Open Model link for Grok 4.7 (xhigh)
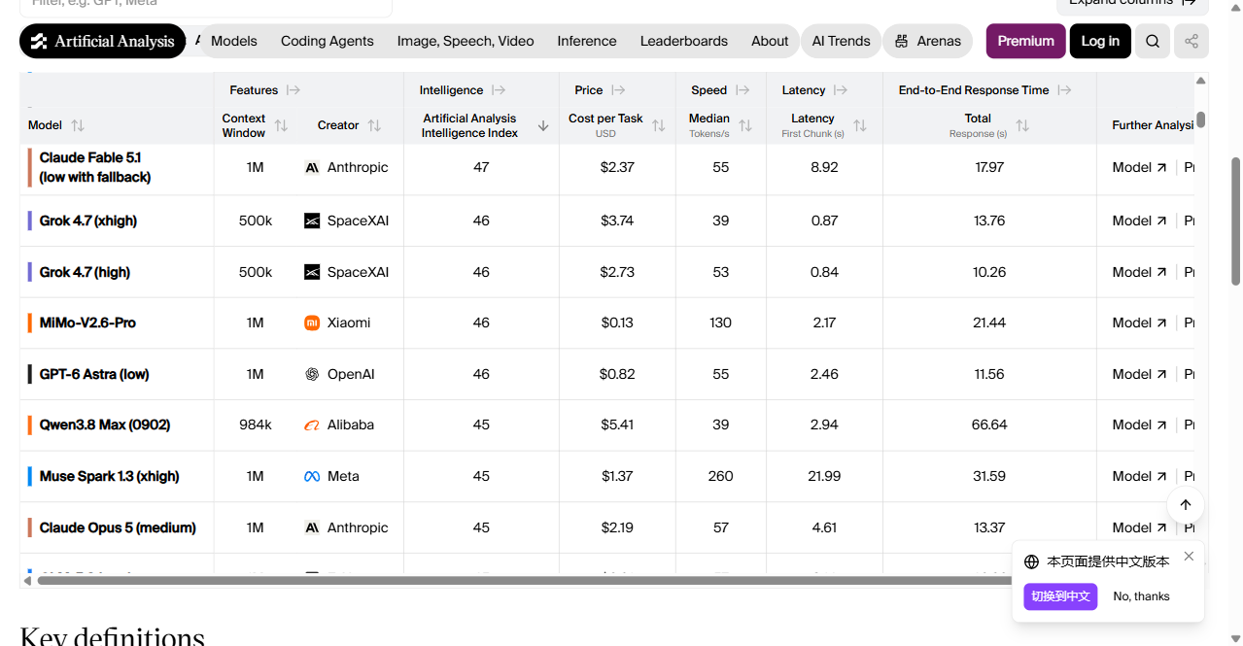Screen dimensions: 1243x646 (x=1139, y=221)
